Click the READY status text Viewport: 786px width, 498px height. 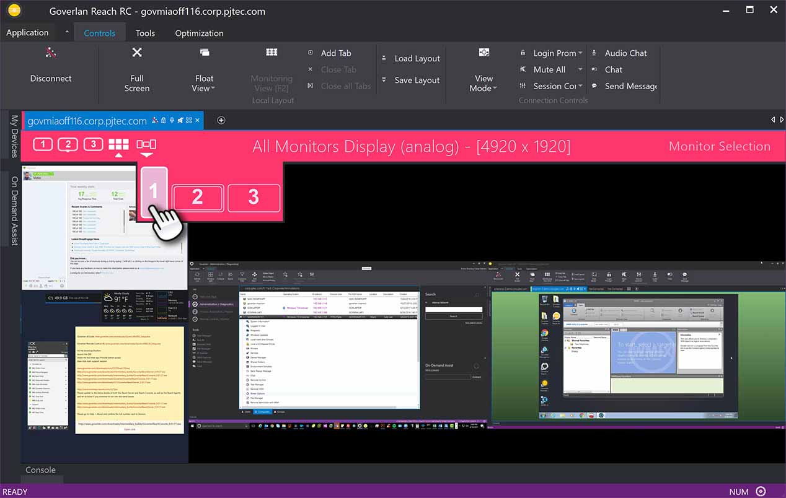point(15,492)
